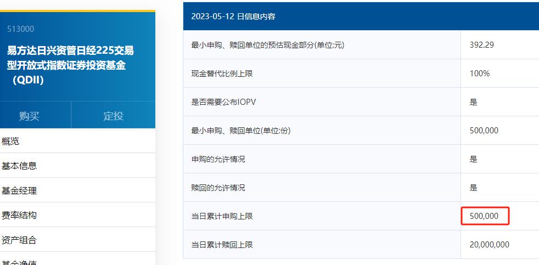This screenshot has width=539, height=265.
Task: Click the 购买 button
Action: (30, 116)
